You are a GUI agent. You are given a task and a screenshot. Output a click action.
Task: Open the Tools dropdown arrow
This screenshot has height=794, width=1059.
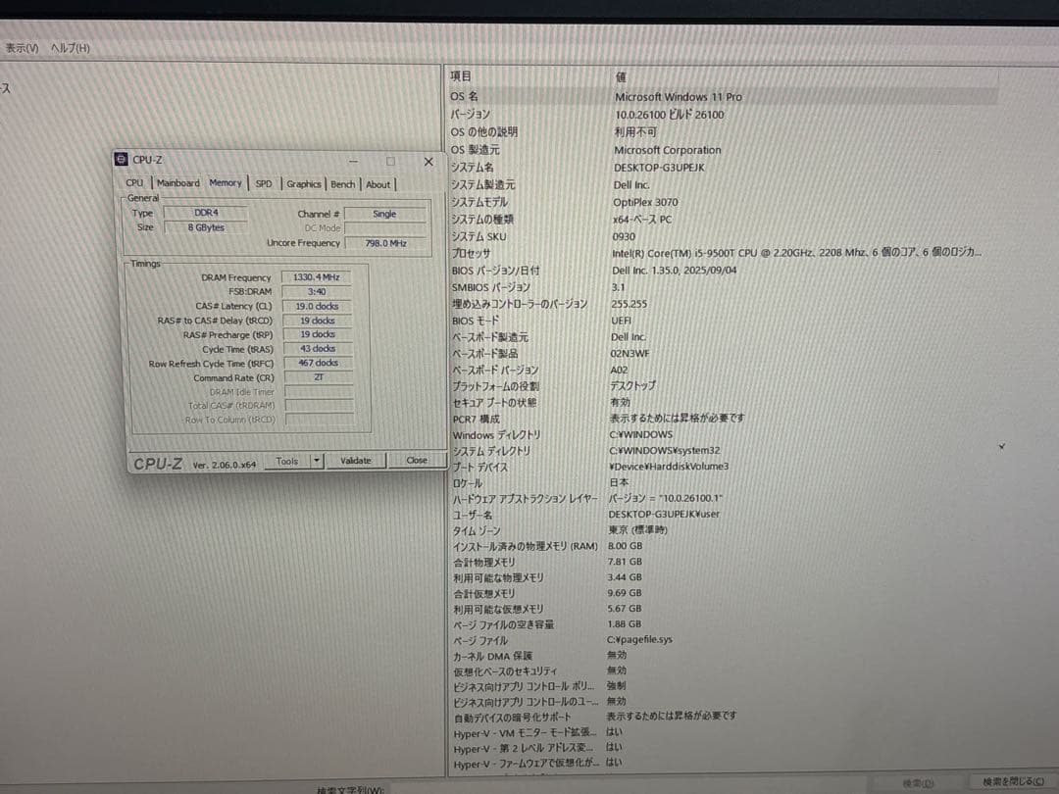[318, 460]
